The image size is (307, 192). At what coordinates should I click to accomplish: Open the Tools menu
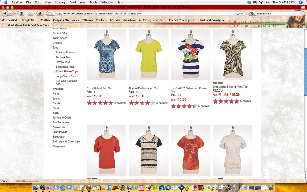[93, 2]
